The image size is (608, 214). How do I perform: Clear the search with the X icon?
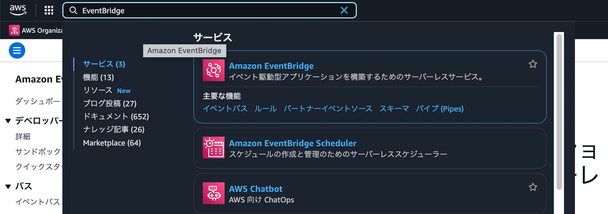coord(344,10)
